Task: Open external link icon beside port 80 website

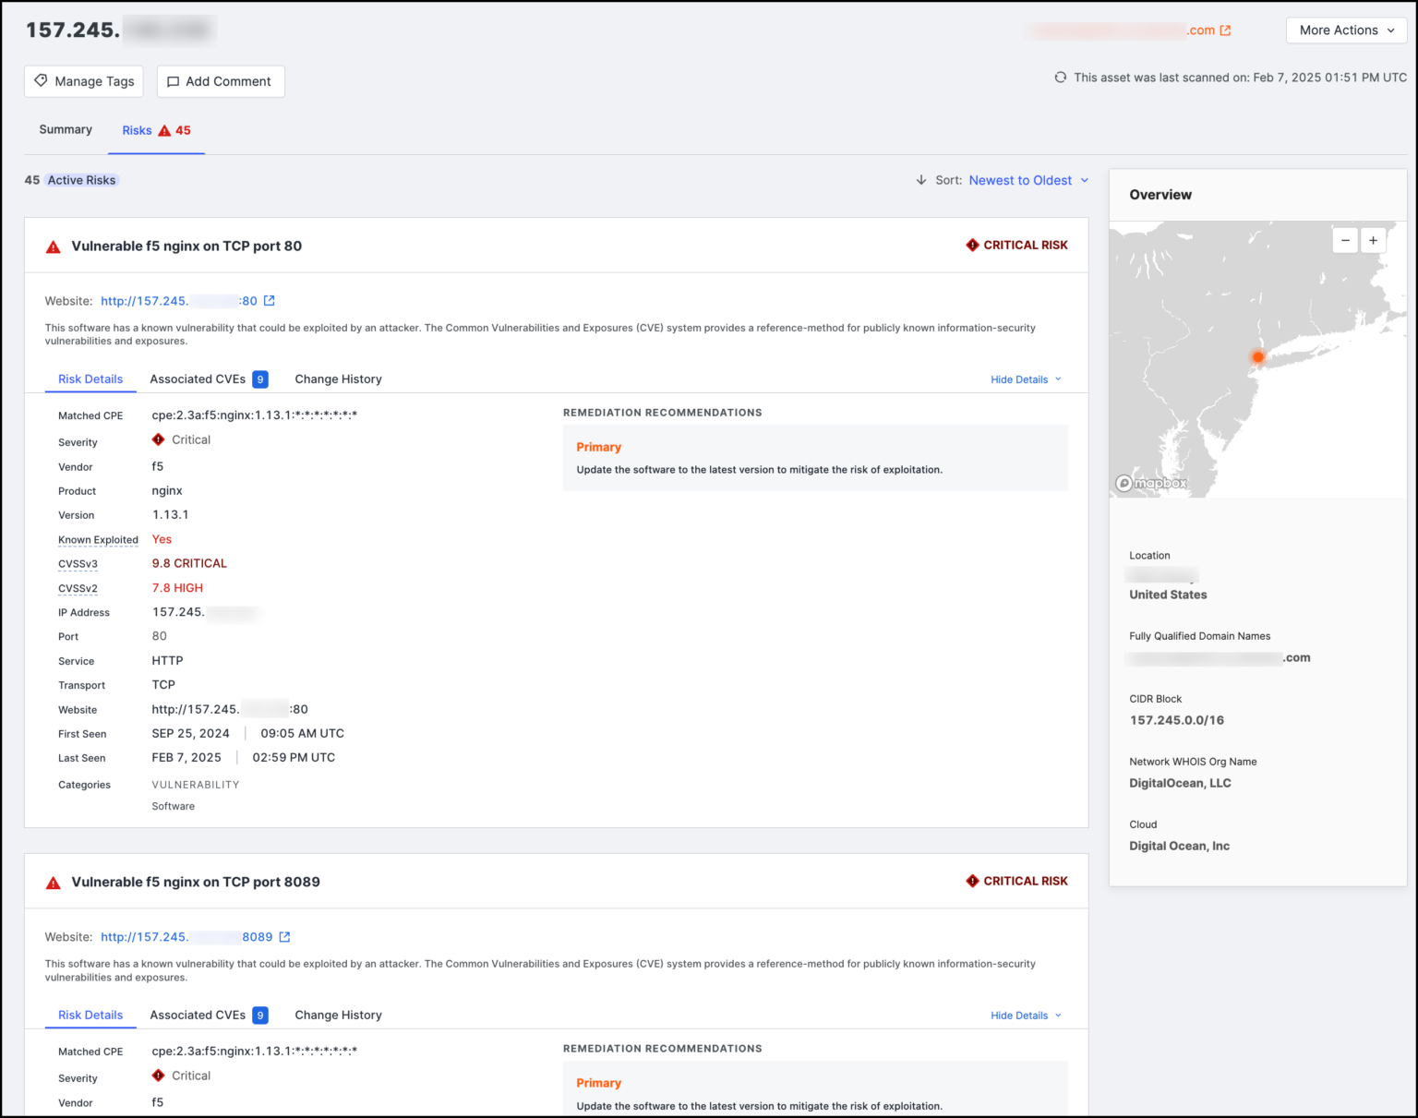Action: [270, 301]
